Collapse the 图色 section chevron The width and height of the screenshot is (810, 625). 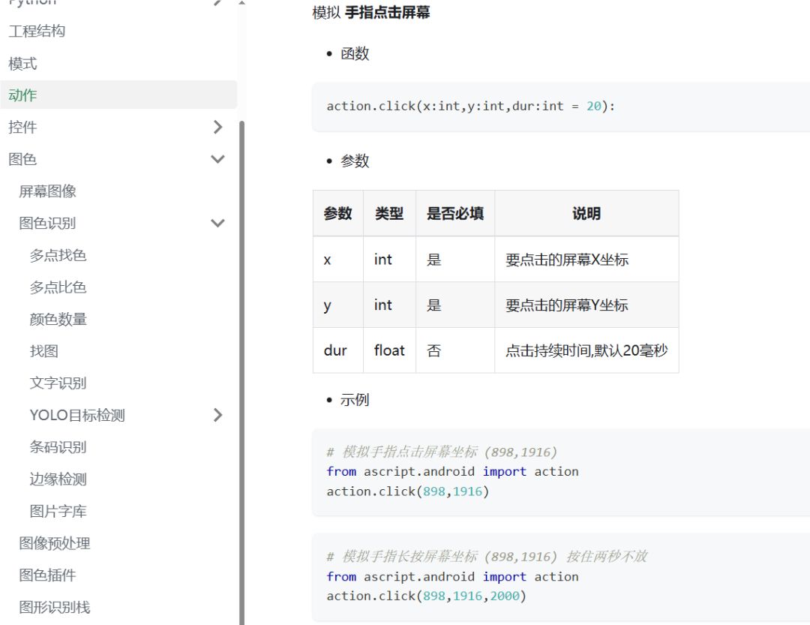pos(218,159)
